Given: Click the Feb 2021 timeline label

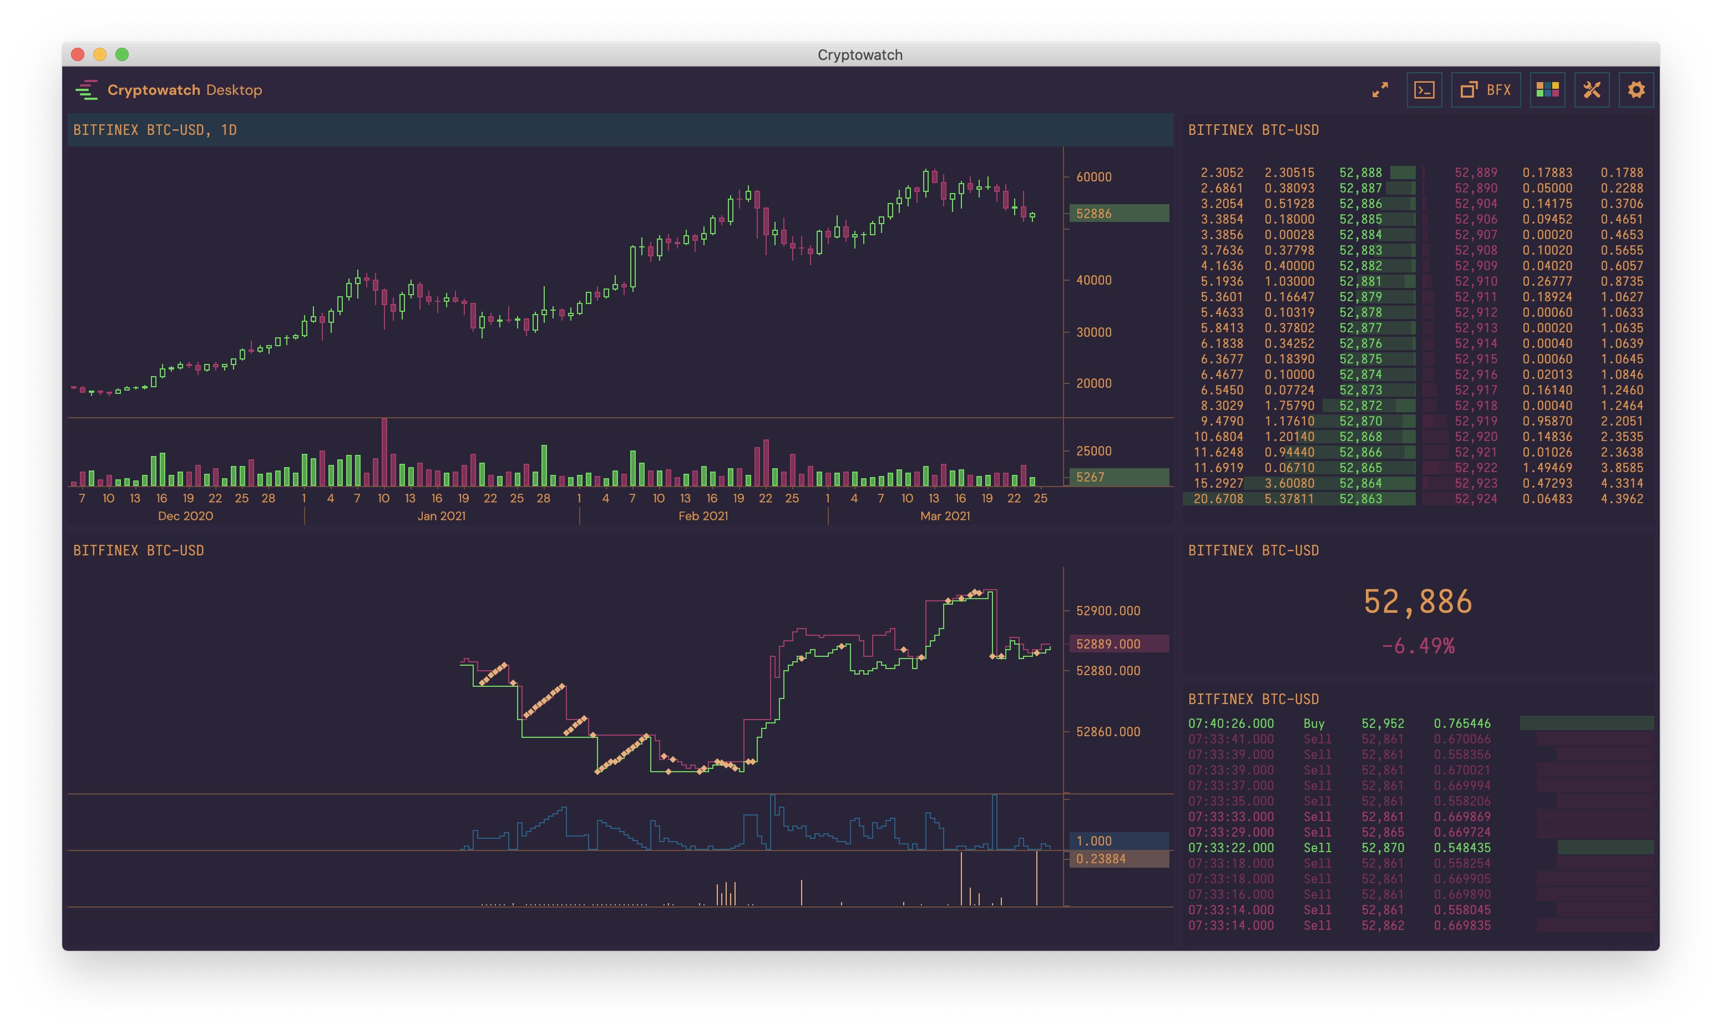Looking at the screenshot, I should pos(703,516).
